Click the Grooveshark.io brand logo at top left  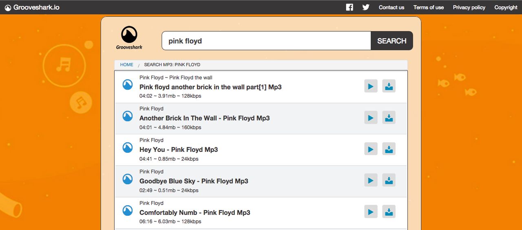point(32,7)
